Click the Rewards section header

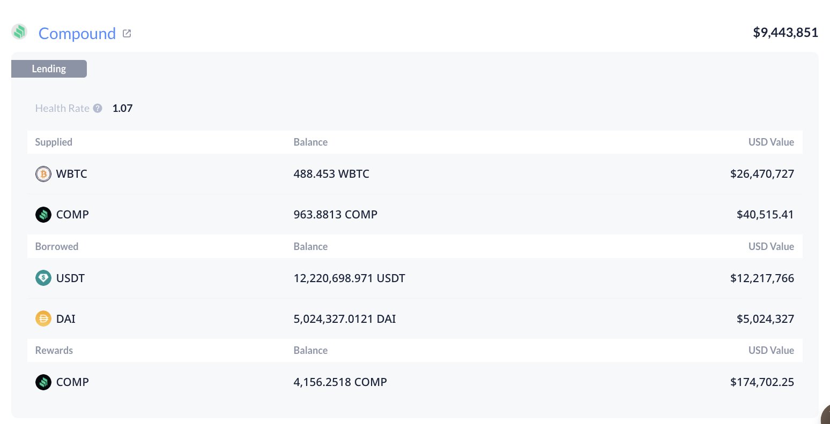click(x=54, y=350)
